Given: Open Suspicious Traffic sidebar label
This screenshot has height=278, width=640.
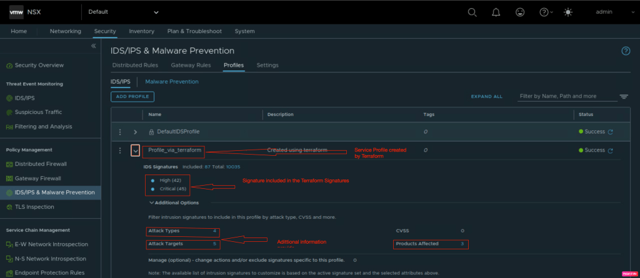Looking at the screenshot, I should [x=38, y=112].
